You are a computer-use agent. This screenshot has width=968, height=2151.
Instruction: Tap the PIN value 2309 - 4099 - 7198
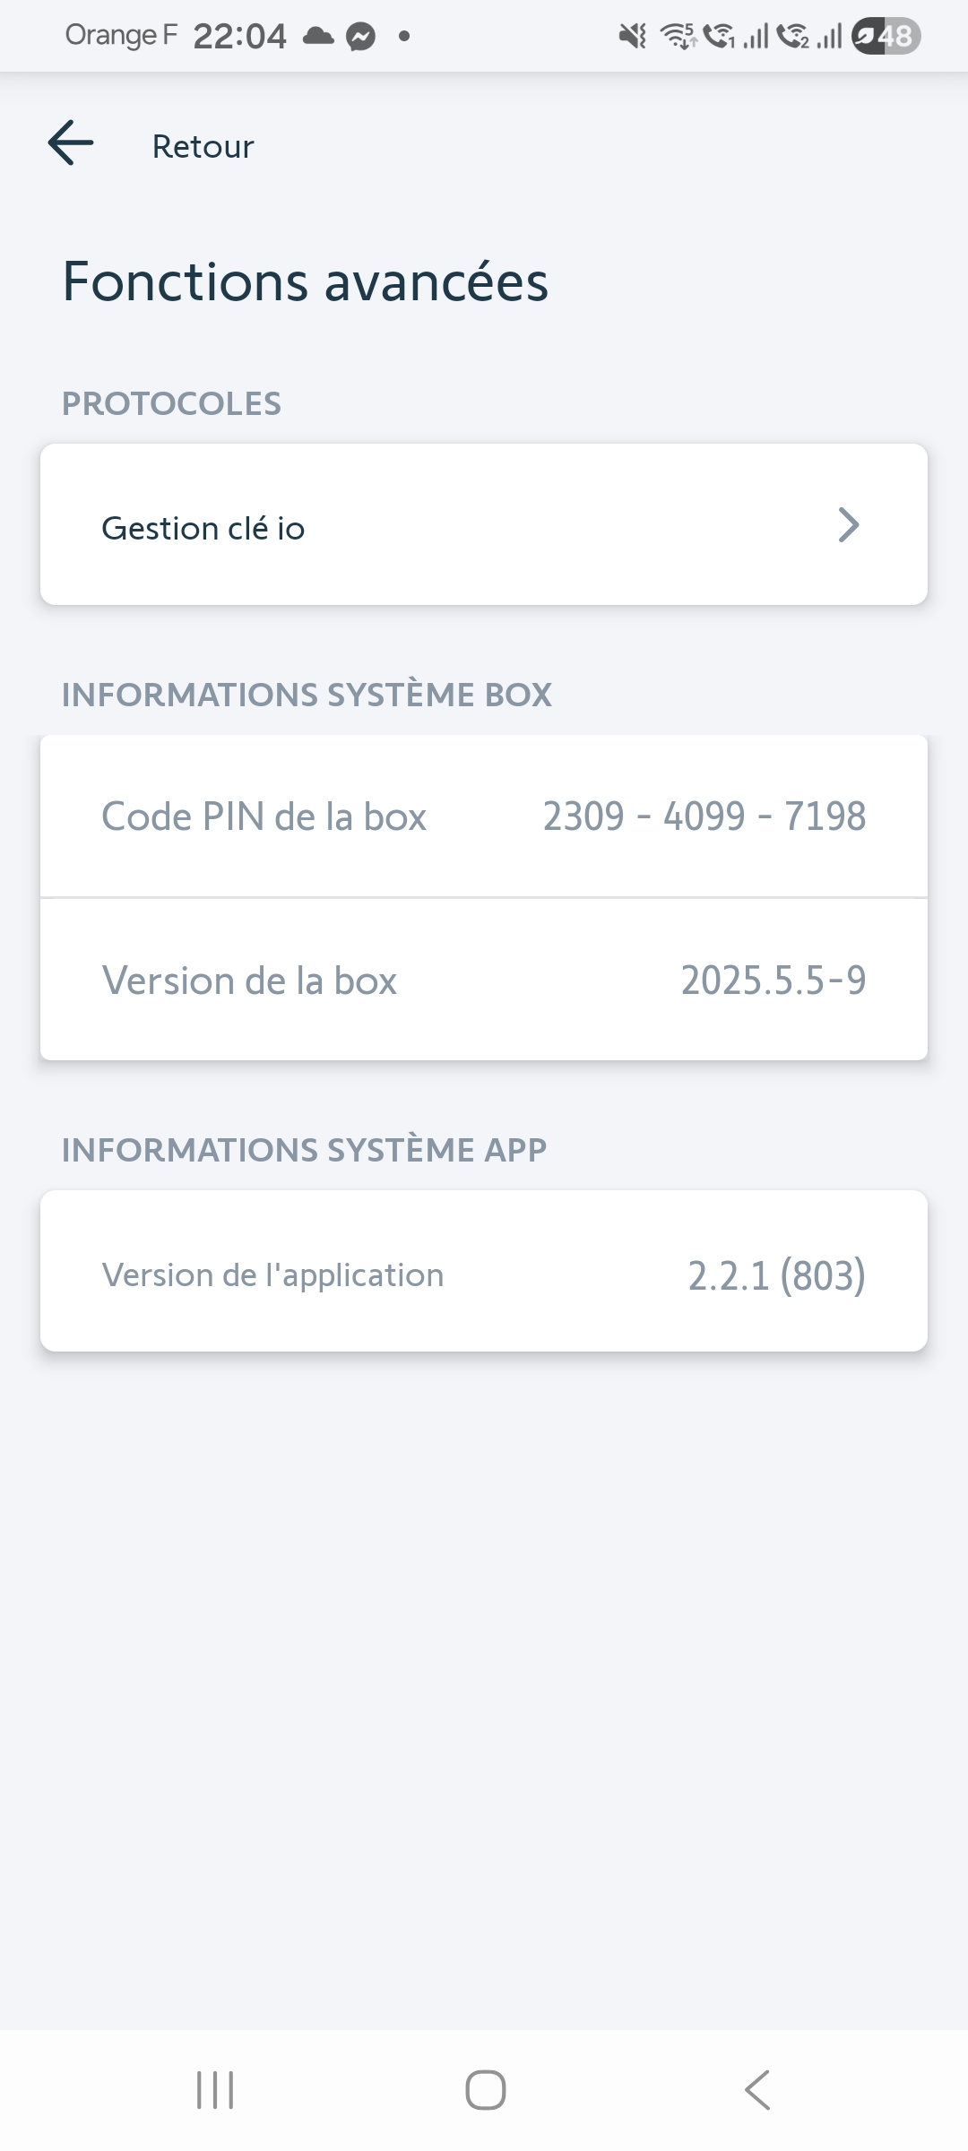pos(704,816)
